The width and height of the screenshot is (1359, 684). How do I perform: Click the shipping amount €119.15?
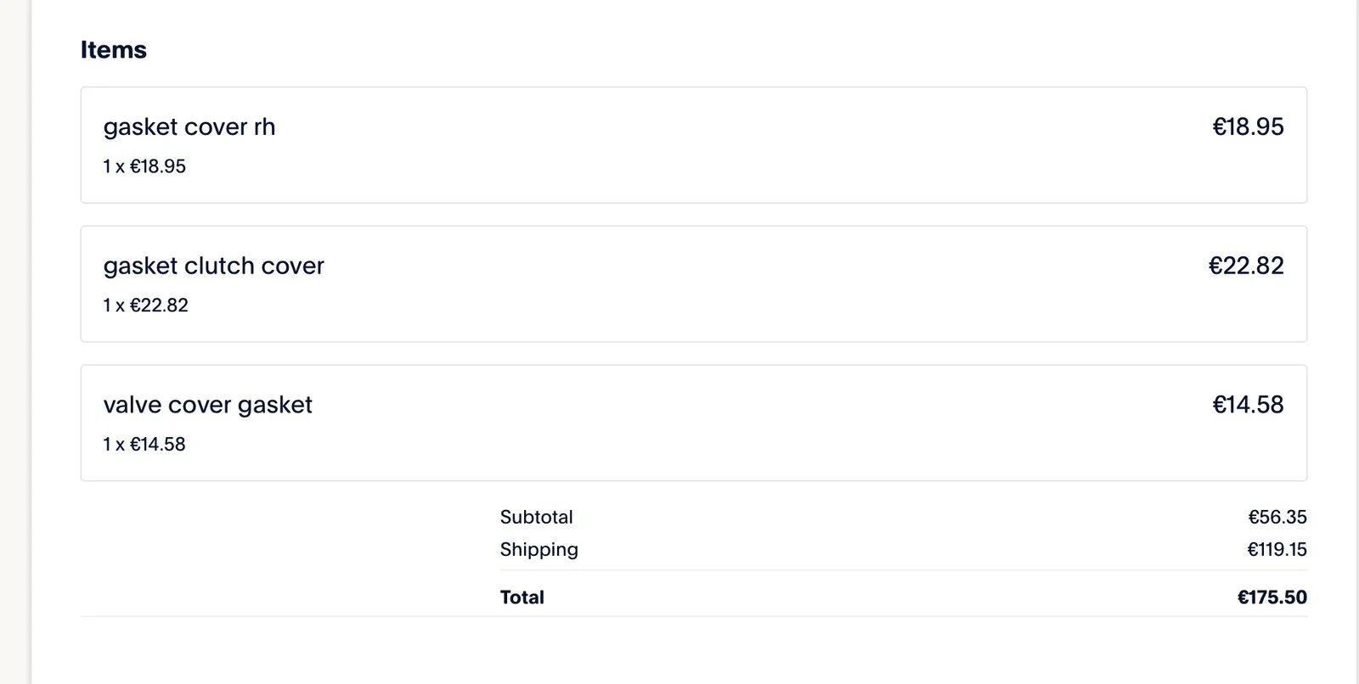(x=1277, y=550)
